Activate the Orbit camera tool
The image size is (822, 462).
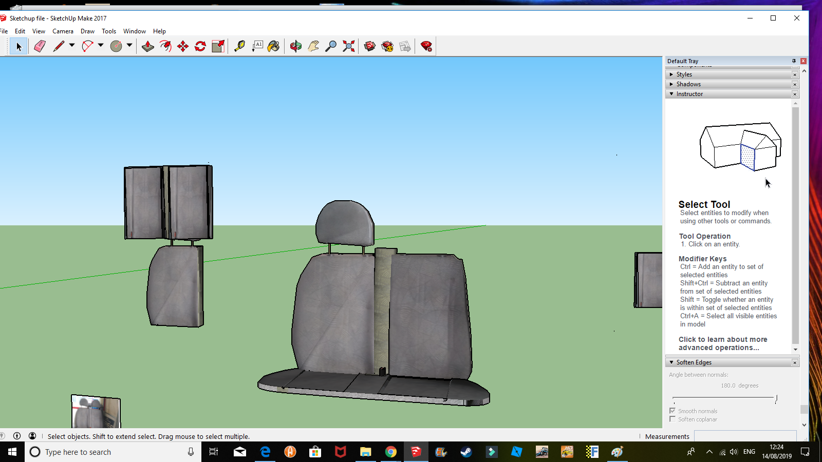point(296,46)
